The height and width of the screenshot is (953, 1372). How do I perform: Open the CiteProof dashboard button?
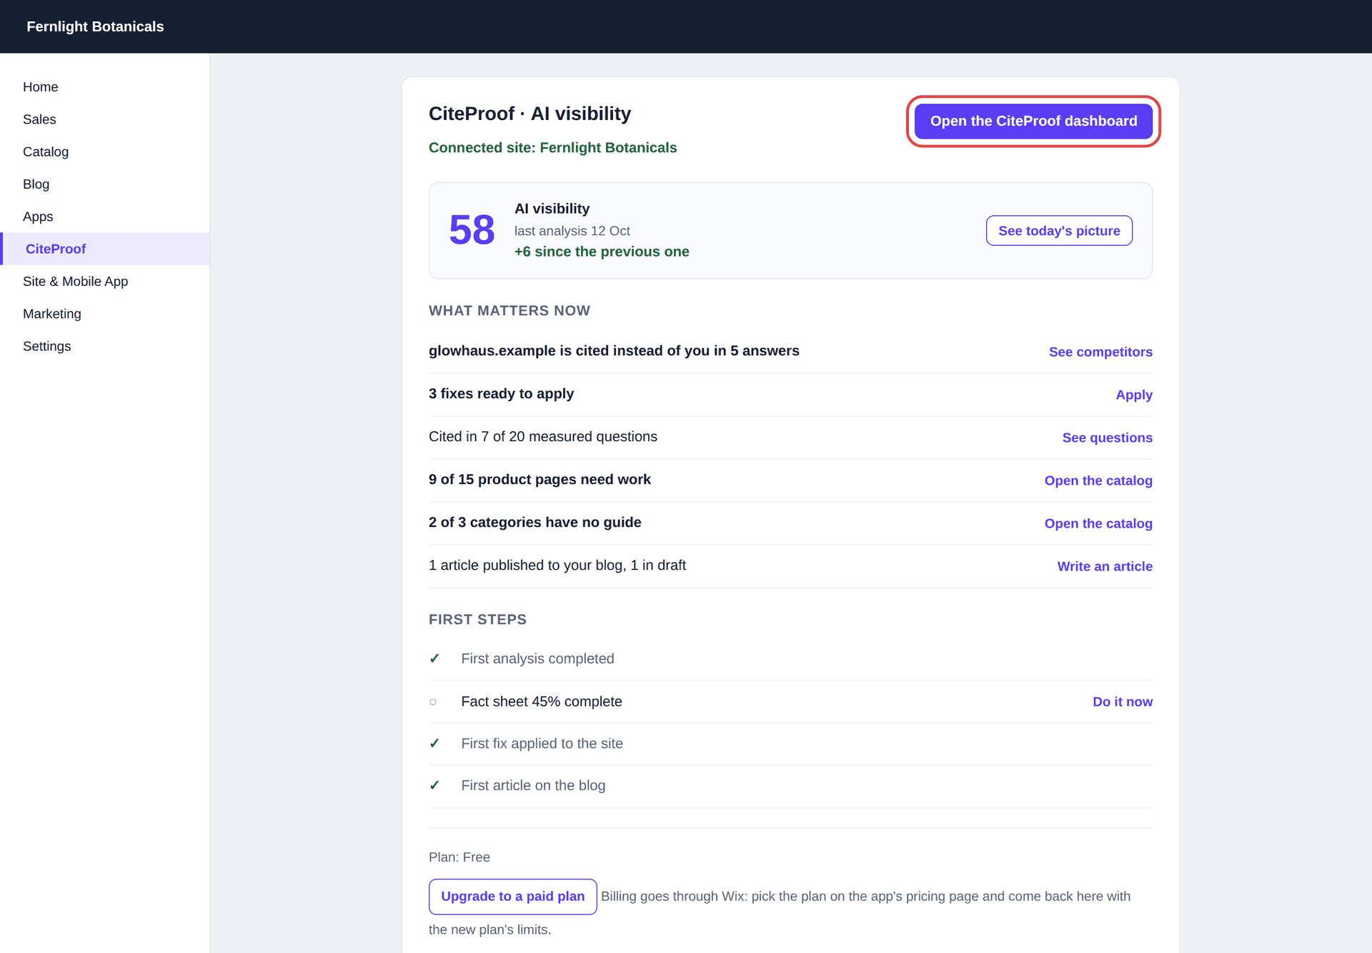pyautogui.click(x=1033, y=121)
